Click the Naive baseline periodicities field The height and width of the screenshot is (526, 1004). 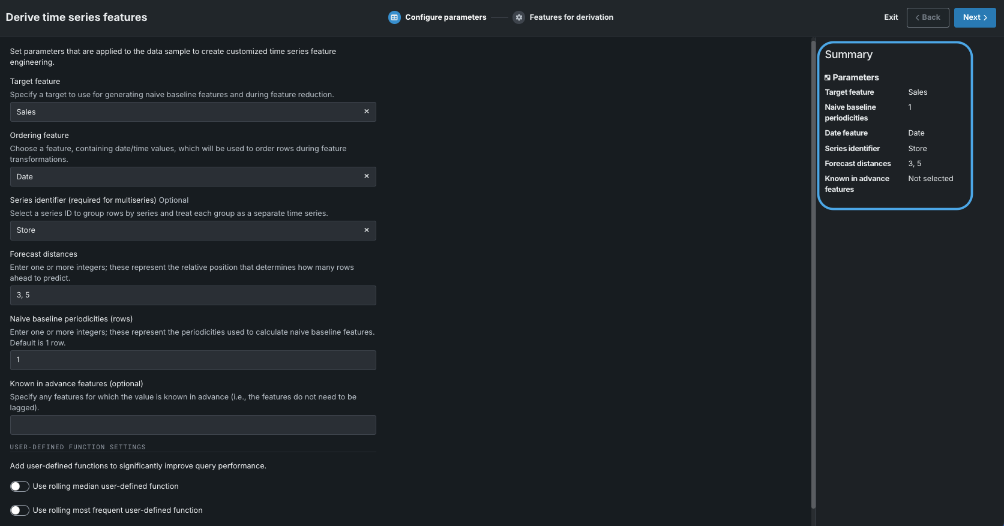[193, 360]
